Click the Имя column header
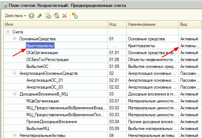 click(x=56, y=24)
